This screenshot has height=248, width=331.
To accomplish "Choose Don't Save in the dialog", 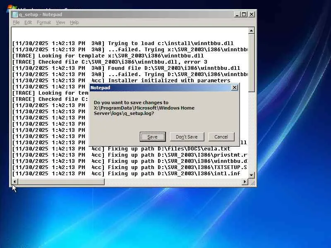I will coord(187,137).
